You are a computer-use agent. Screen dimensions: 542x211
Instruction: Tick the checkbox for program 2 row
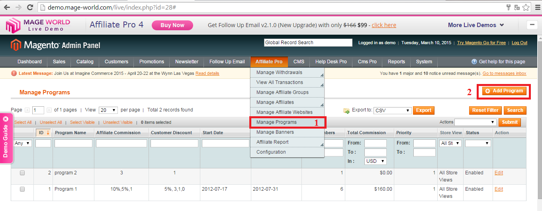[x=22, y=173]
